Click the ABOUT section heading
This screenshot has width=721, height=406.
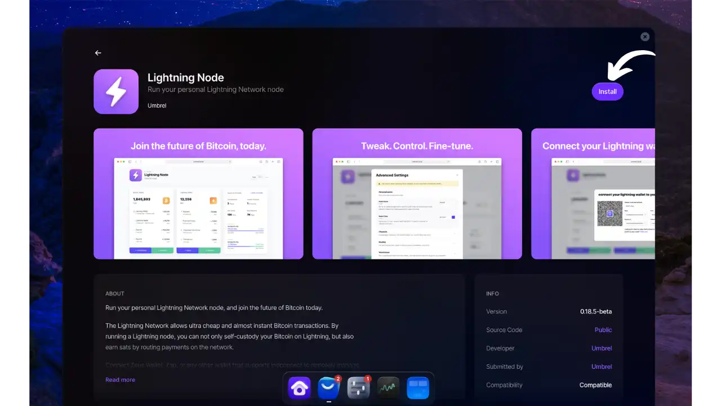(114, 293)
